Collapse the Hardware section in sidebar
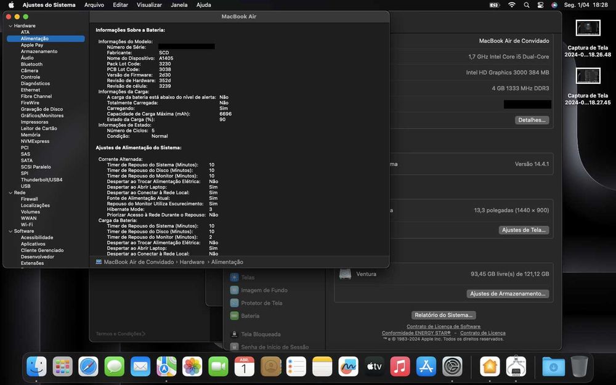Screen dimensions: 616x385 10,26
